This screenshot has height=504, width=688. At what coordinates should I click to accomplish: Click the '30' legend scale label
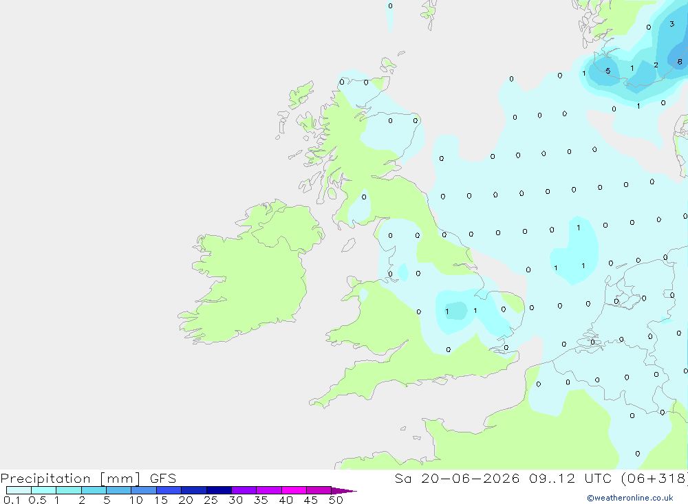point(235,500)
